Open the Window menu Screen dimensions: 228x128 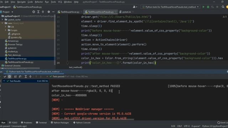[68, 2]
